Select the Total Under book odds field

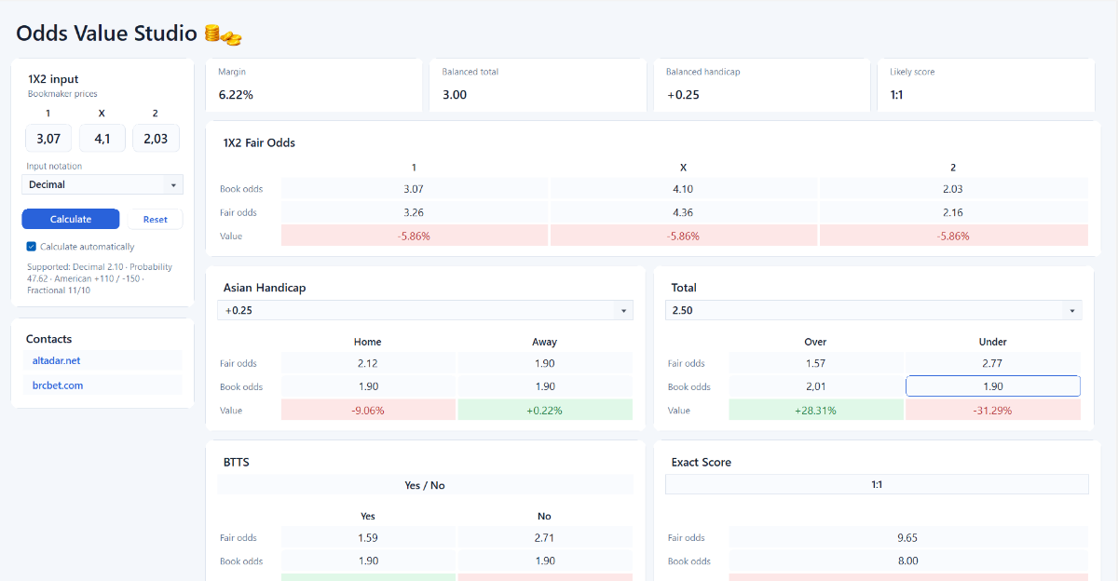coord(993,386)
